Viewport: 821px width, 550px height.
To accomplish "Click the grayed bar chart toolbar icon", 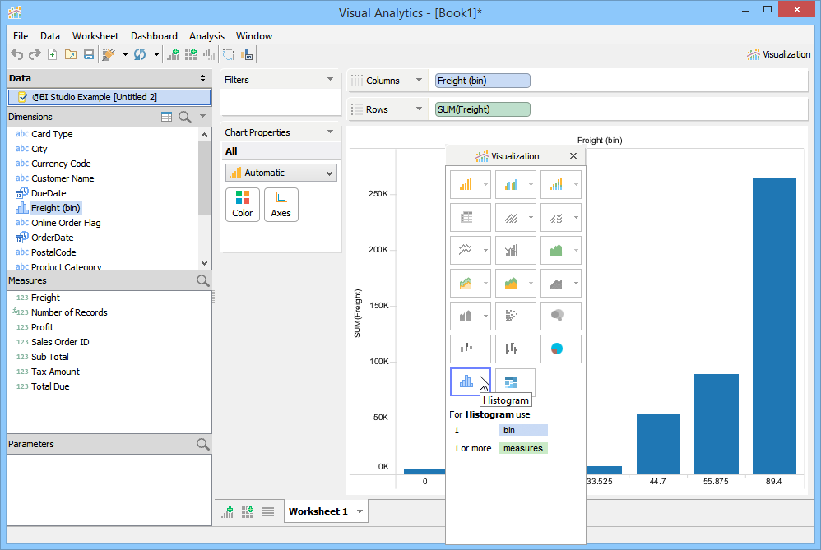I will tap(209, 54).
